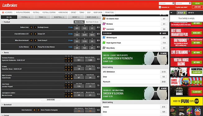Image resolution: width=203 pixels, height=116 pixels.
Task: Select the Match Betting toggle in Football
Action: pos(79,22)
